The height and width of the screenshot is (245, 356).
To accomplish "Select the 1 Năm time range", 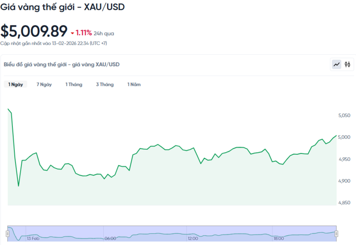I will point(134,84).
